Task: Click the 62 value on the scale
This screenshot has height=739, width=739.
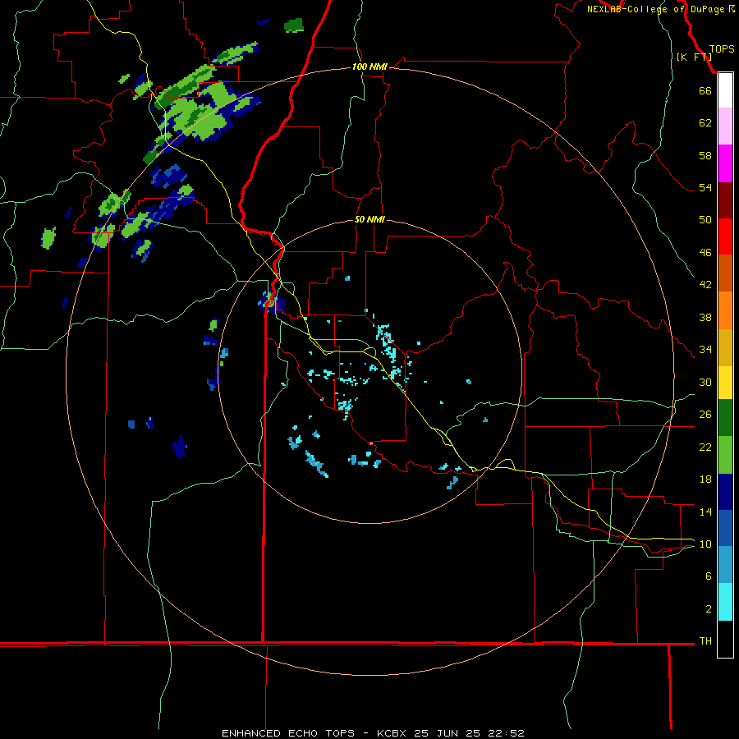Action: point(705,123)
